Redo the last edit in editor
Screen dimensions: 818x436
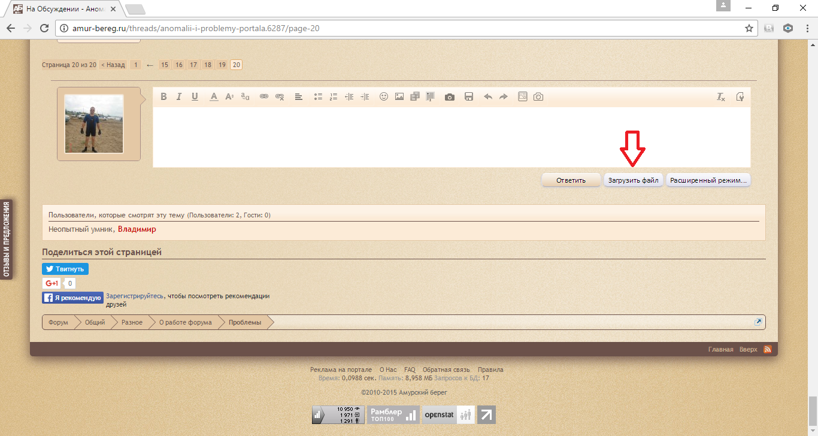[x=503, y=97]
